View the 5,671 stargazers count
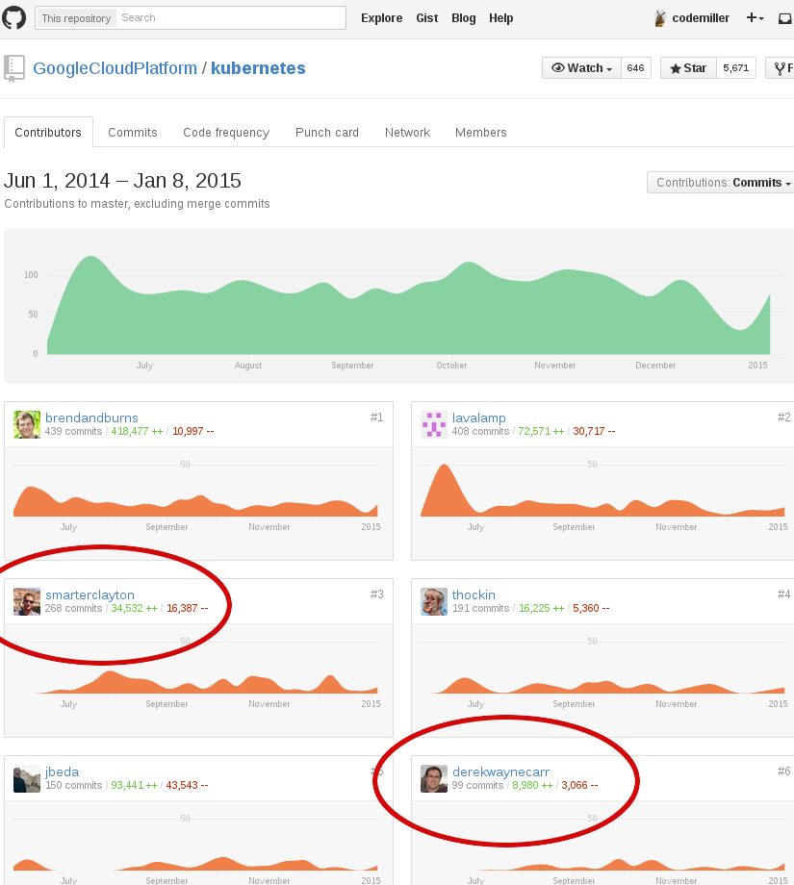This screenshot has height=885, width=794. [736, 68]
